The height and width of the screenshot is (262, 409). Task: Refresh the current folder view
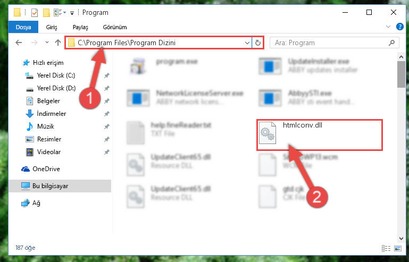258,43
